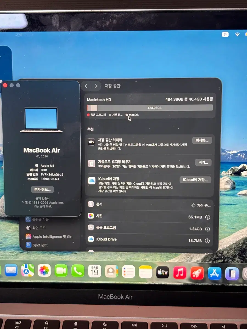
Task: Close the About This Mac window
Action: [x=5, y=85]
